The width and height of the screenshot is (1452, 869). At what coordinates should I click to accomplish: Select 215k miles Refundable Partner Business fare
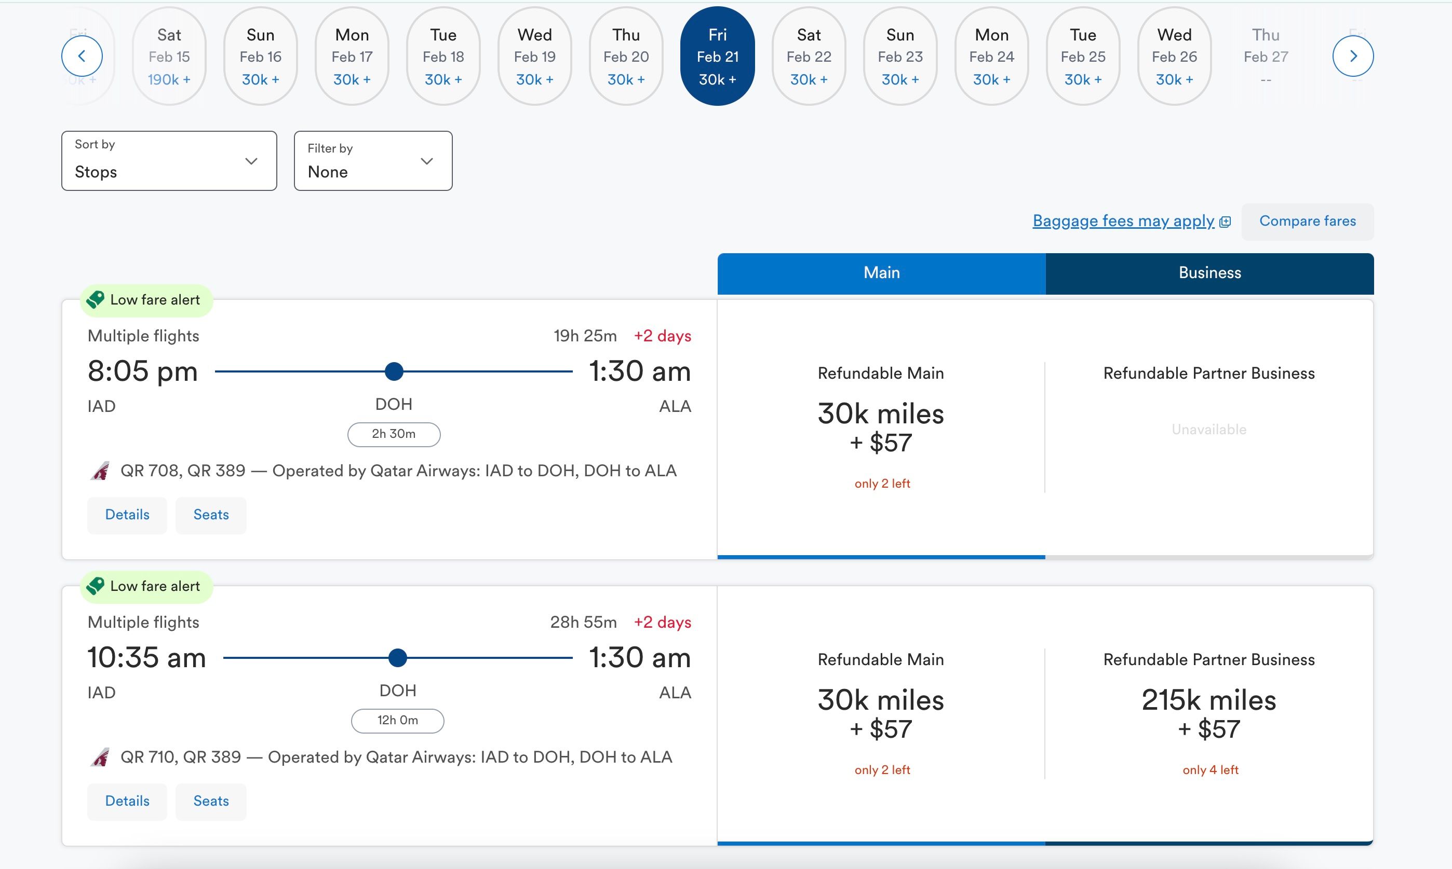pos(1209,714)
